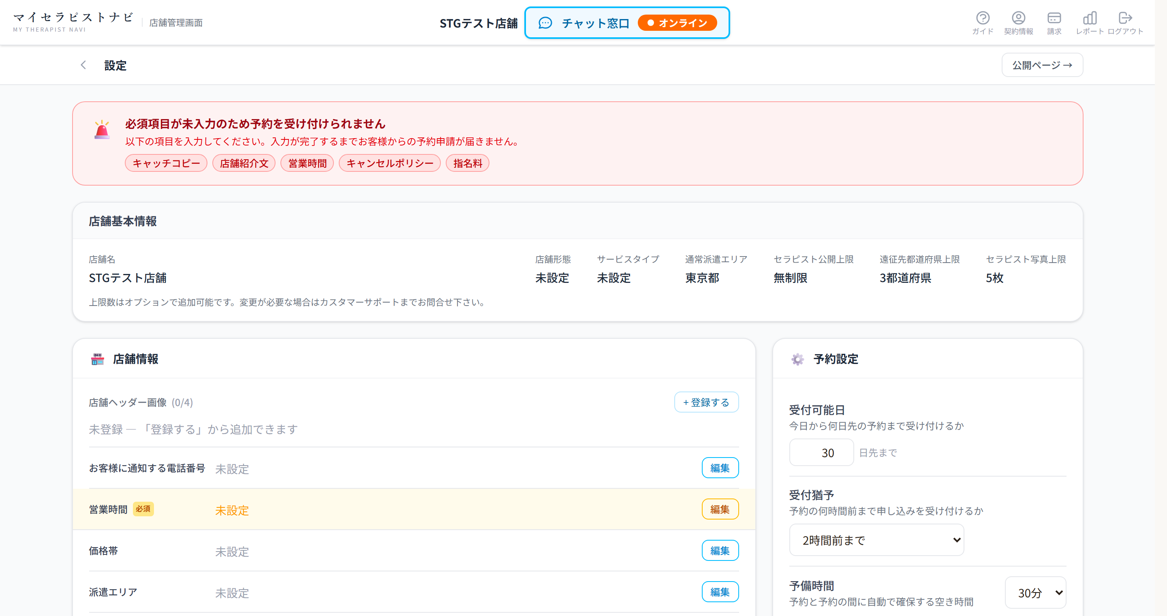
Task: Click the 5枚 photo limit value
Action: [x=994, y=278]
